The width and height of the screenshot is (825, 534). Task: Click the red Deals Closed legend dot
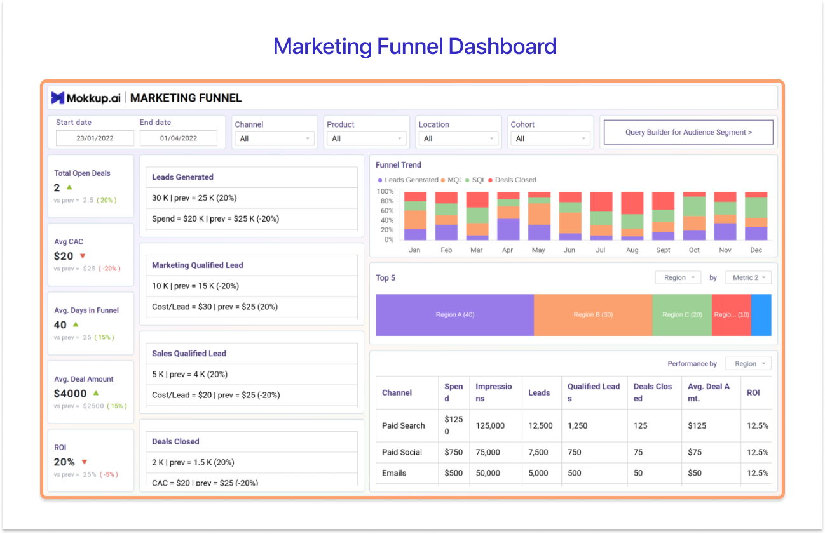click(x=491, y=180)
